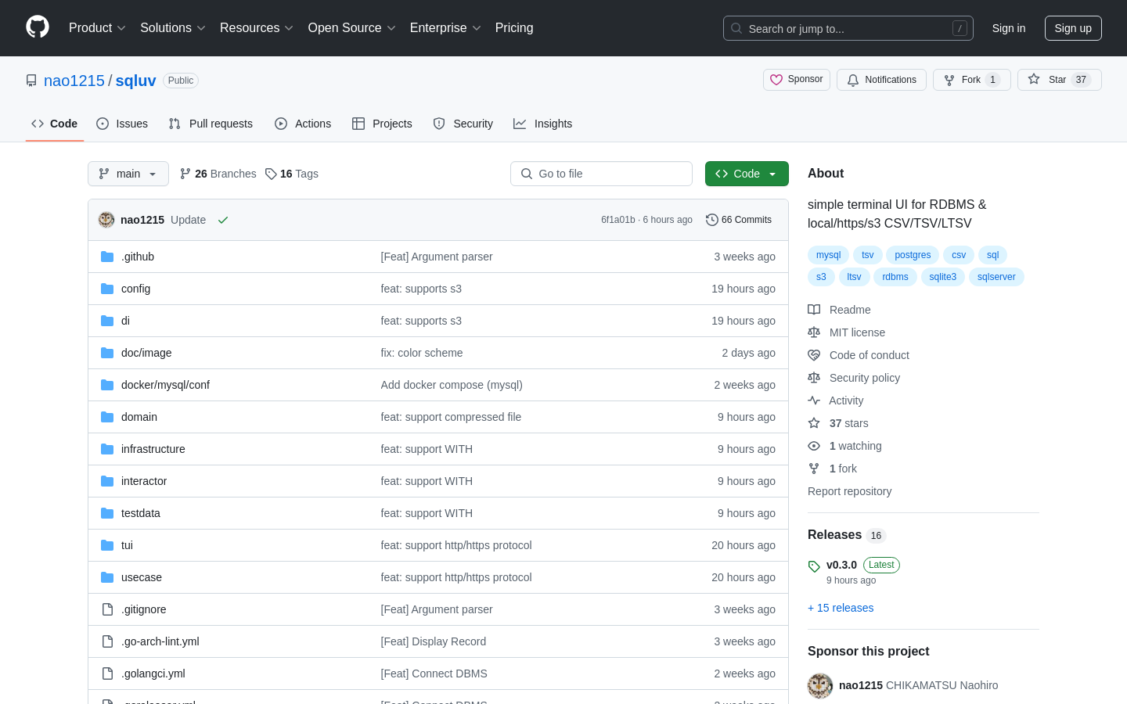Click the Sponsor heart button
The height and width of the screenshot is (704, 1127).
[797, 80]
